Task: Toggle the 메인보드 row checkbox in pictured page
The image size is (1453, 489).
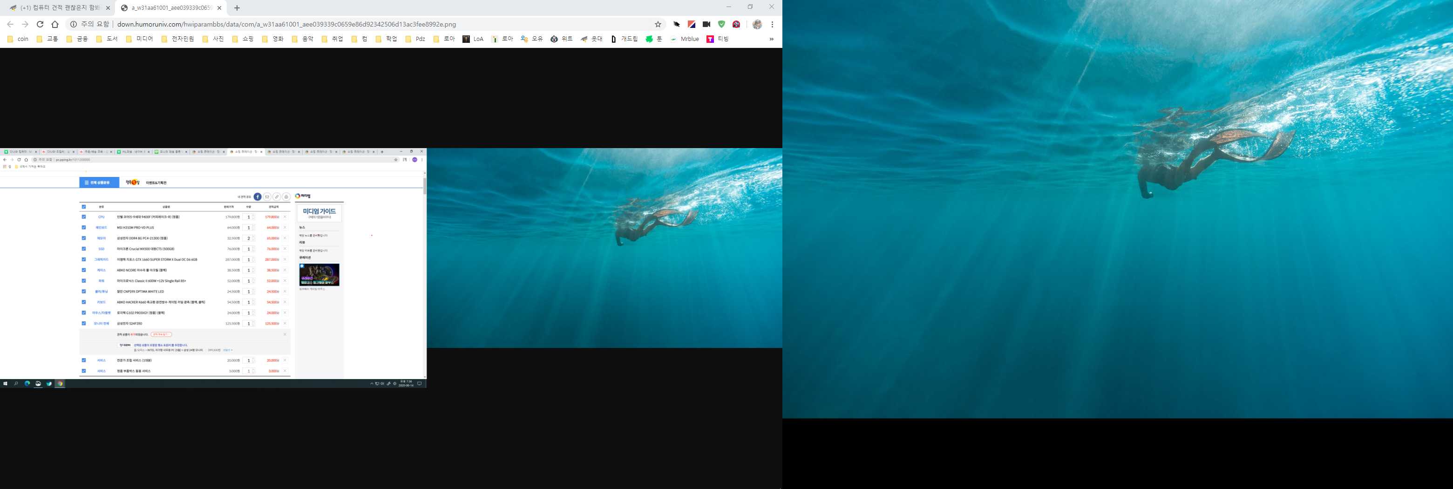Action: pyautogui.click(x=83, y=227)
